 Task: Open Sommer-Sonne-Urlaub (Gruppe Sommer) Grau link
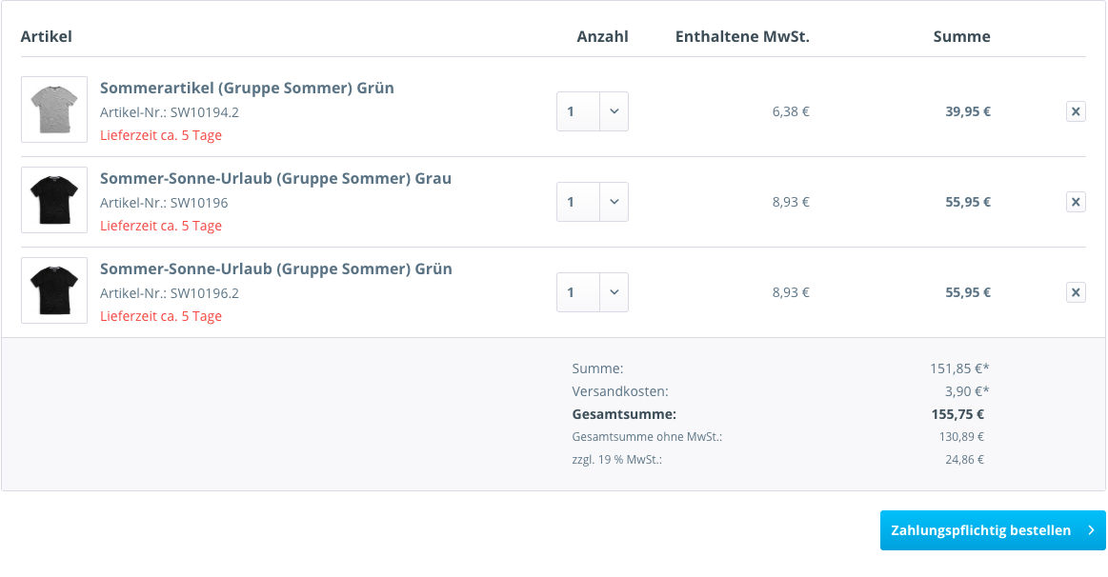(275, 179)
